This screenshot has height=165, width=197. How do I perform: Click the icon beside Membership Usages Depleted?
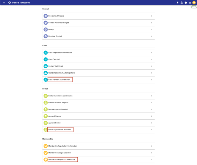click(x=46, y=153)
